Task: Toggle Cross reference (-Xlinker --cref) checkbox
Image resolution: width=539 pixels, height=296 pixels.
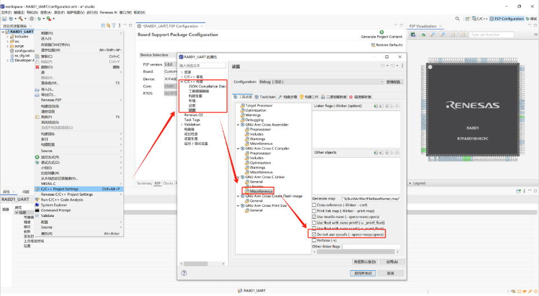Action: [x=314, y=205]
